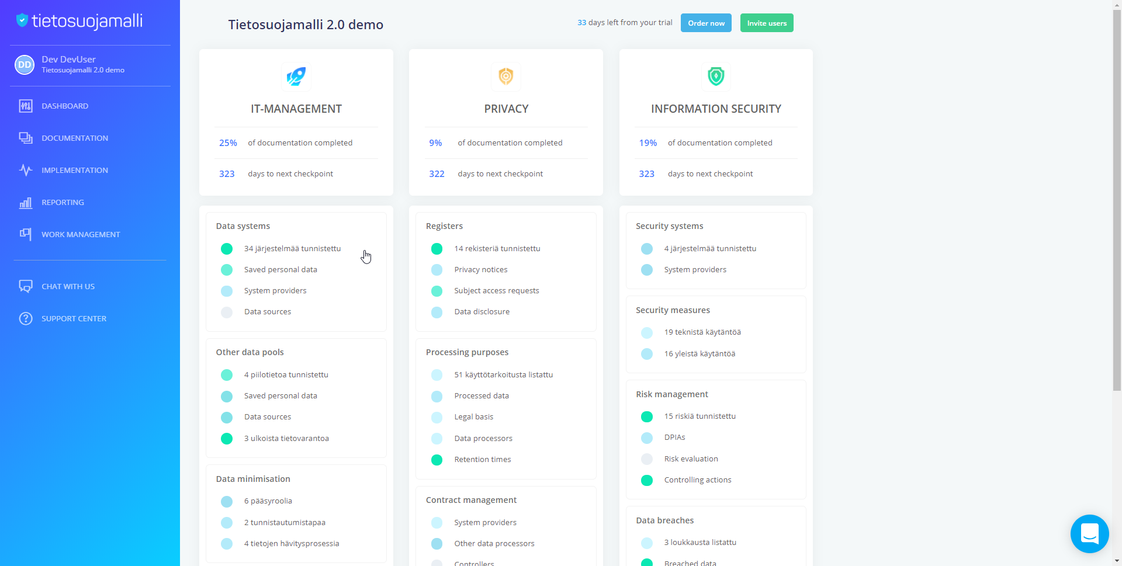
Task: Click status dot beside Privacy notices
Action: click(x=437, y=270)
